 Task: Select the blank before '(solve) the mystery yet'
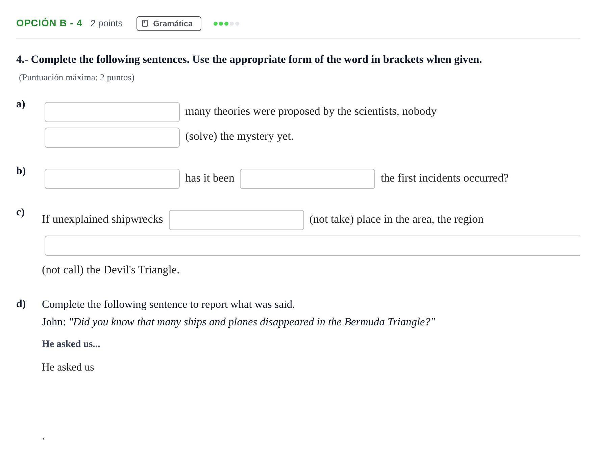112,138
